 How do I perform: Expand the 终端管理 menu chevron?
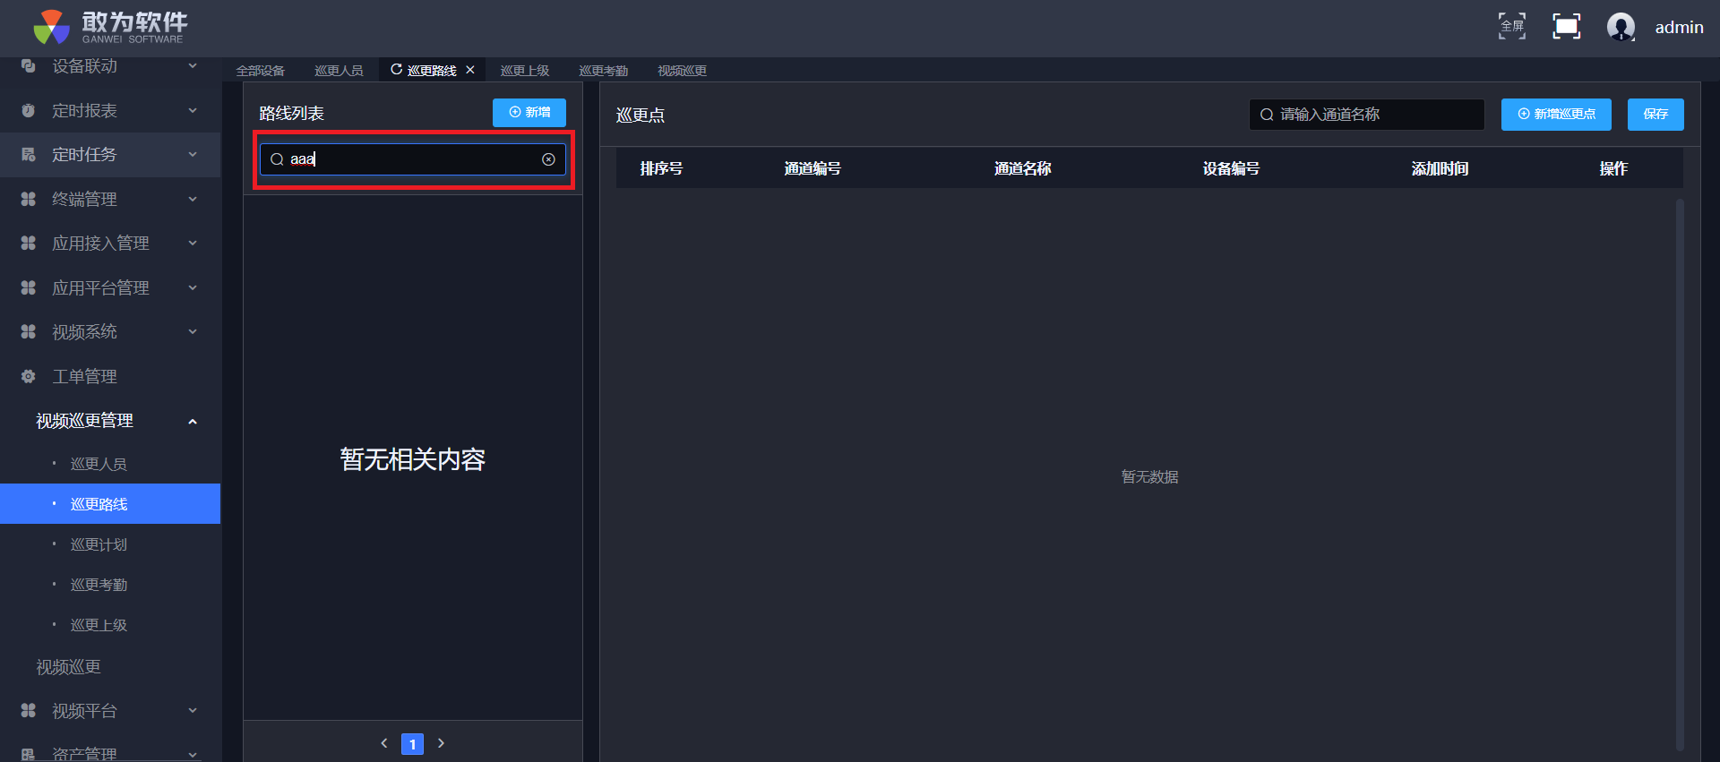(x=193, y=199)
